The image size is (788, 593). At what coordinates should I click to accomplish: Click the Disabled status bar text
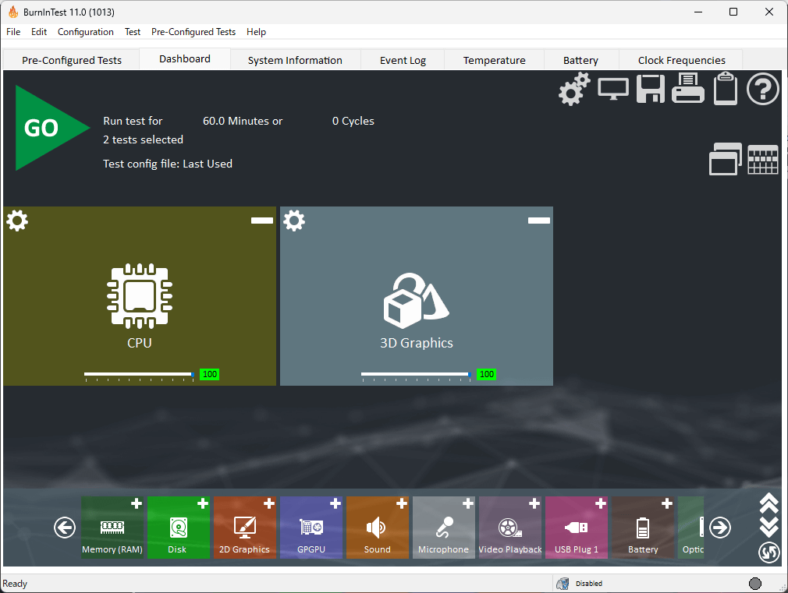coord(589,584)
